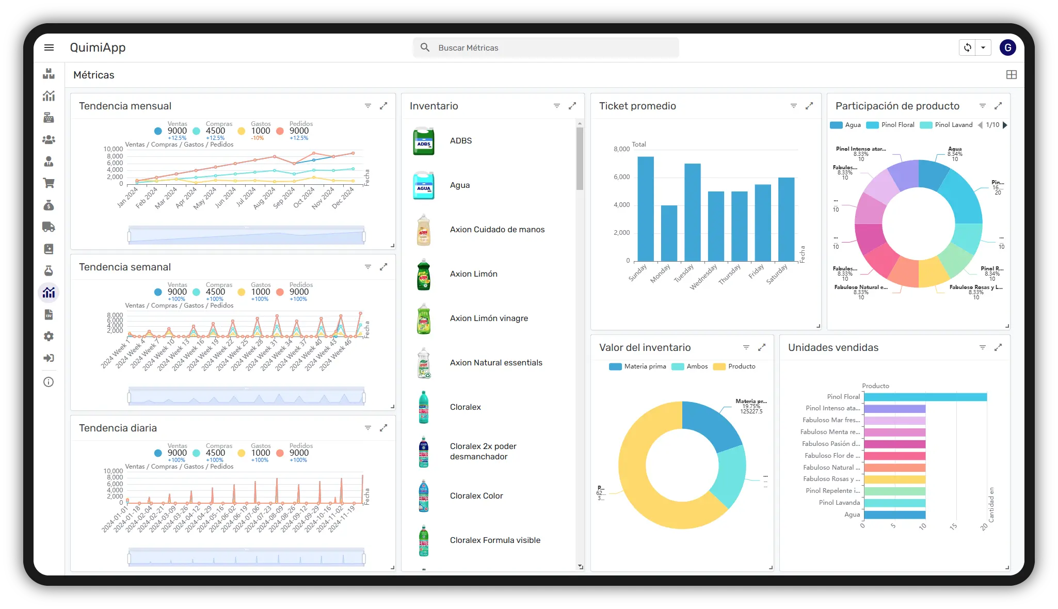Click the sync refresh icon in header

tap(968, 47)
